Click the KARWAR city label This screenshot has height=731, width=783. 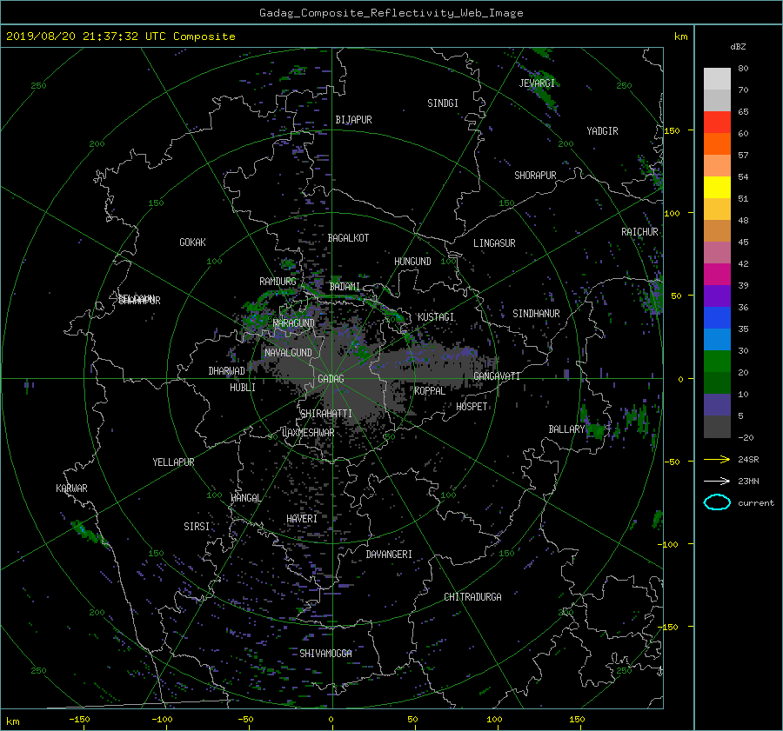pyautogui.click(x=71, y=488)
